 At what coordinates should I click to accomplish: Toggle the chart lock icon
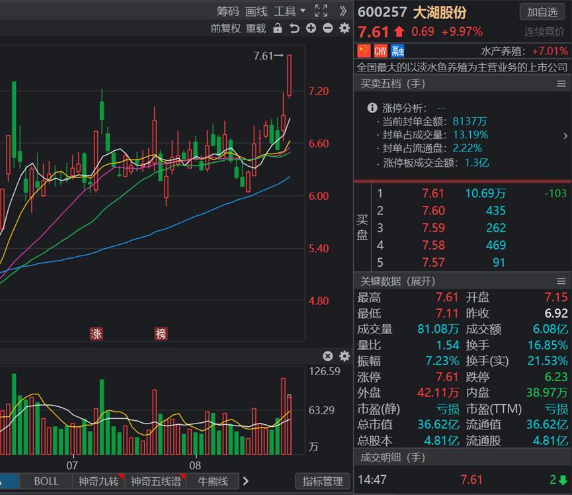(x=278, y=28)
